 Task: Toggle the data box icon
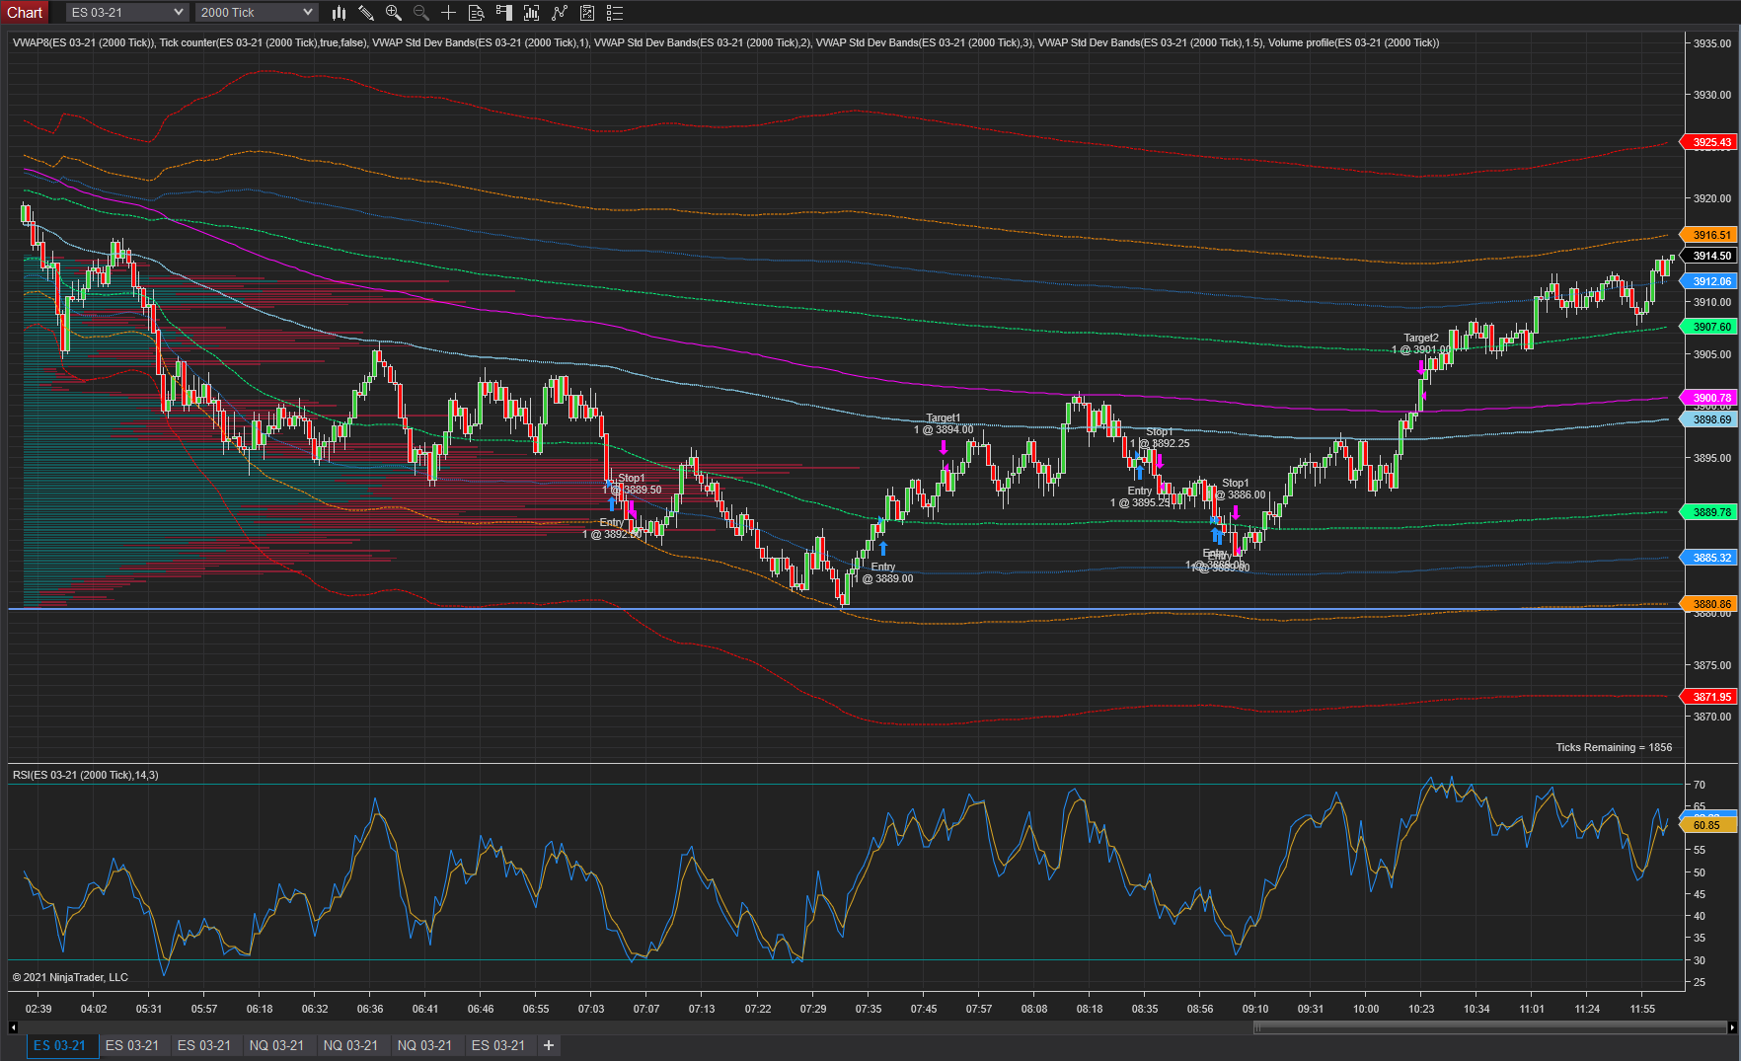click(x=477, y=13)
